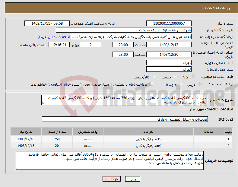Viewport: 238px width, 187px height.
Task: Click date 1403/12/18 in row 1
Action: point(26,139)
